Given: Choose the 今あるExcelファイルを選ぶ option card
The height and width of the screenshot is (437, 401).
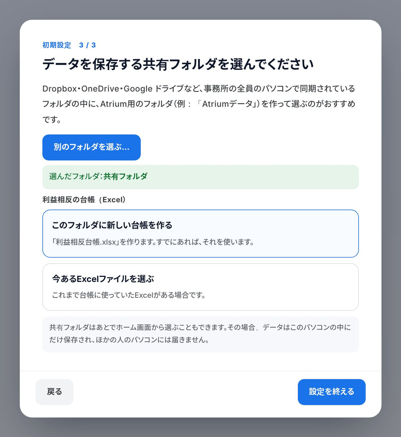Looking at the screenshot, I should (200, 287).
